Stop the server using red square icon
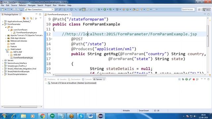The height and width of the screenshot is (119, 212). [x=193, y=79]
